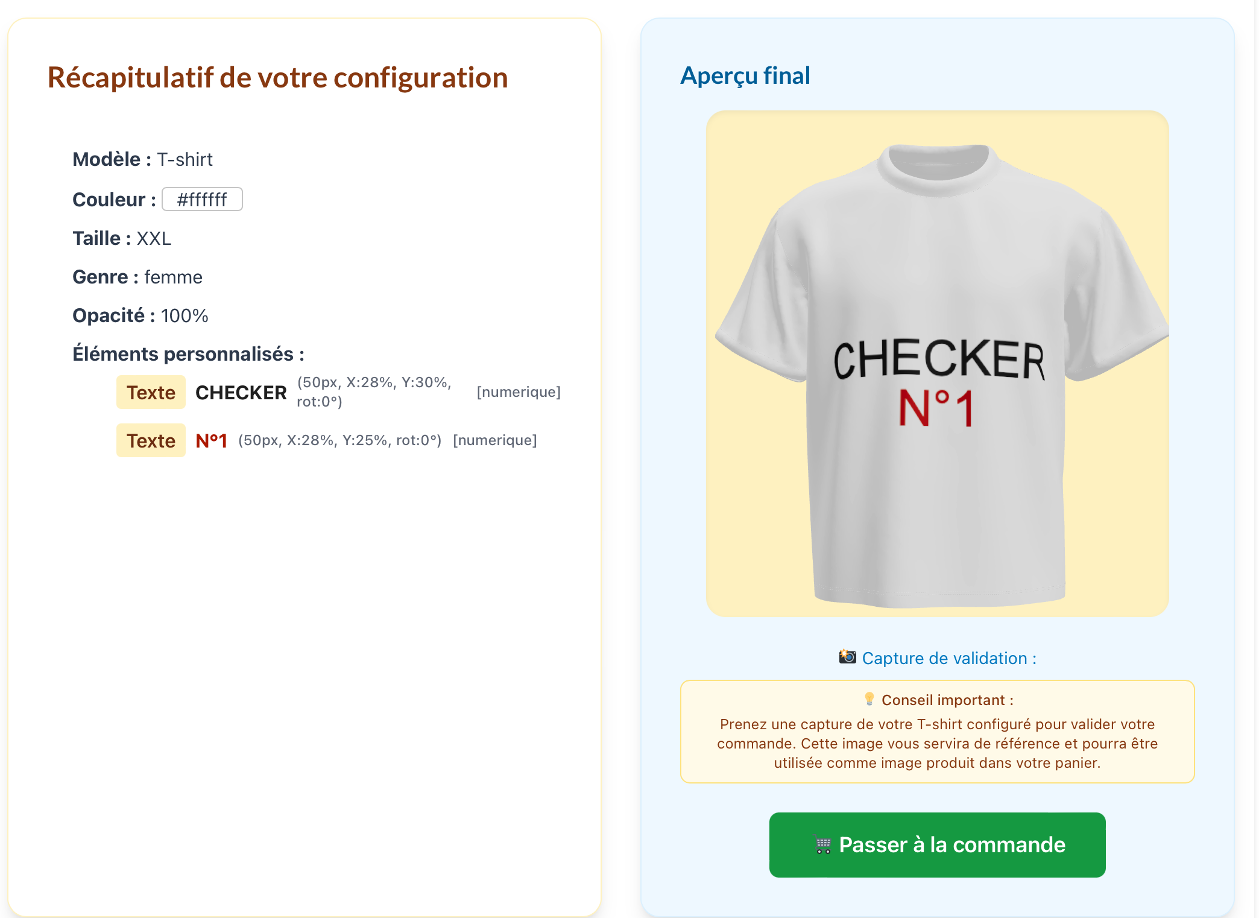Select the CHECKER text element in the list
This screenshot has height=918, width=1259.
(x=241, y=393)
